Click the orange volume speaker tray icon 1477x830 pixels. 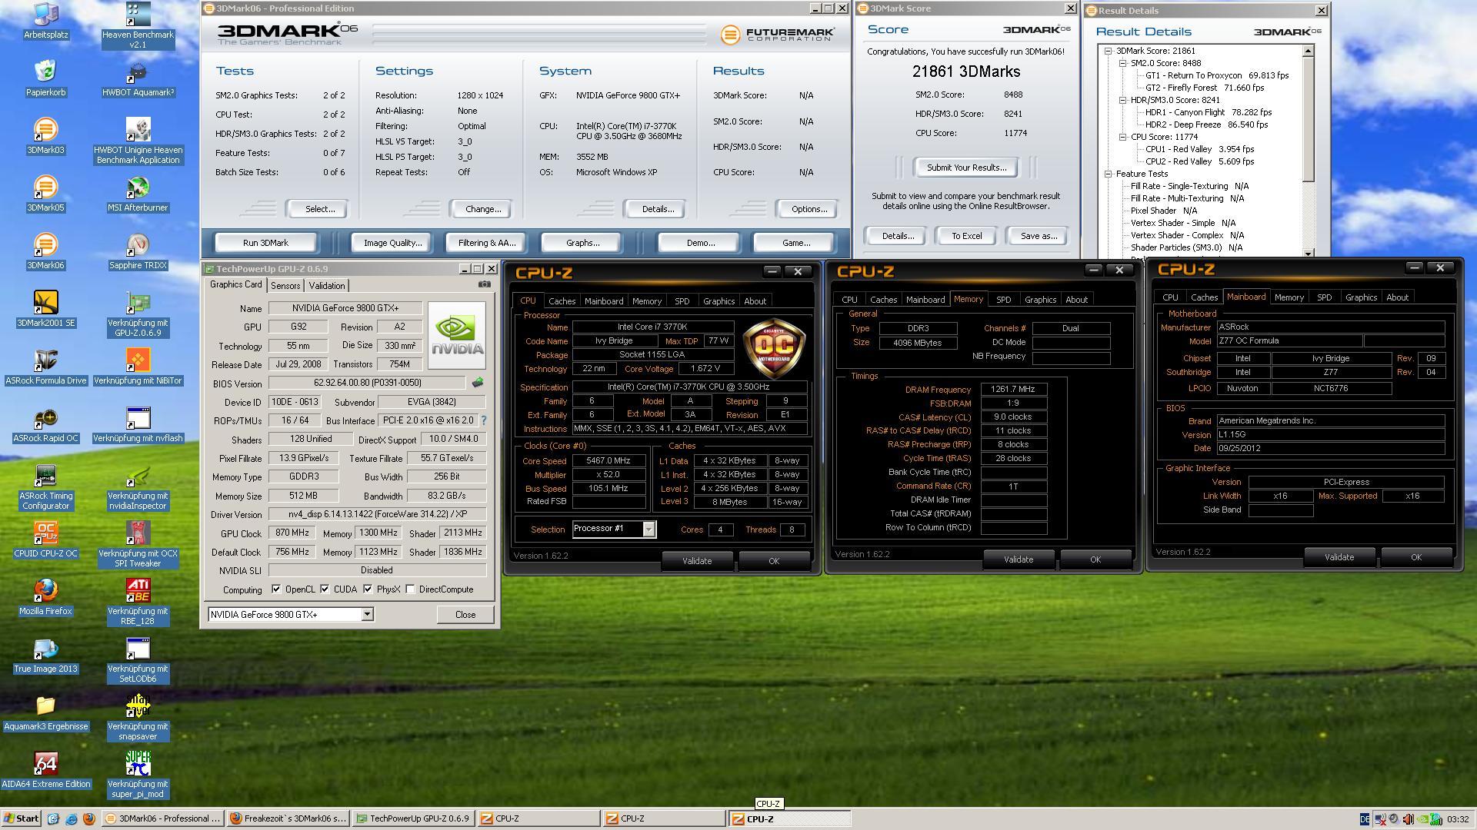(1408, 819)
